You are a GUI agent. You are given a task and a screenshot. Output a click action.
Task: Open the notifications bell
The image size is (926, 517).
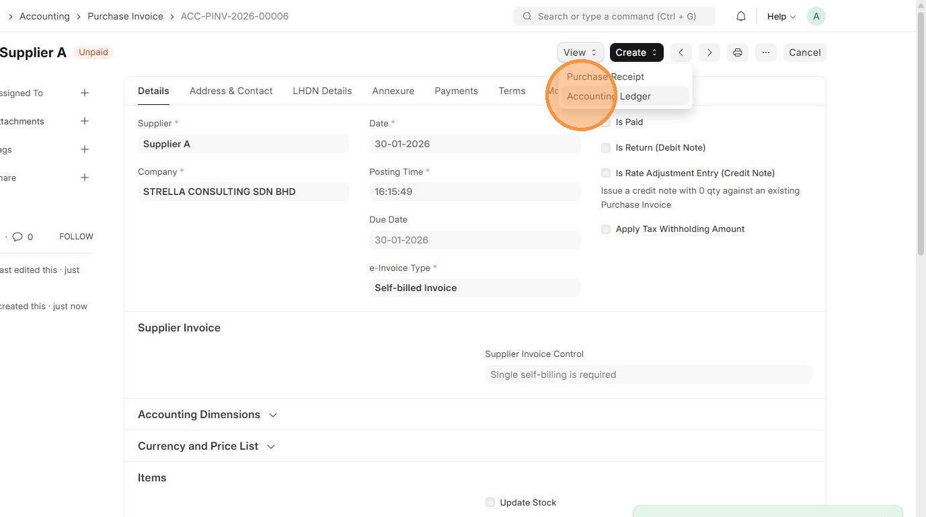point(741,16)
